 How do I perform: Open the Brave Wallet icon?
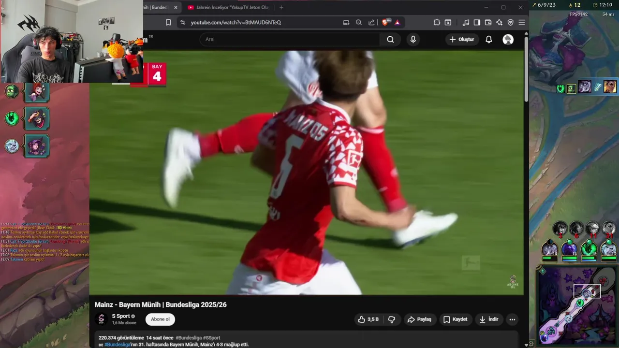tap(488, 22)
